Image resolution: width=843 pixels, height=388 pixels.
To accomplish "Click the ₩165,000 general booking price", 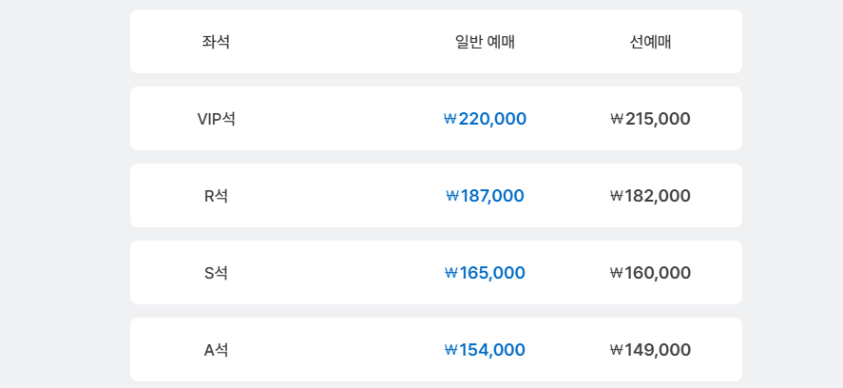I will [485, 273].
